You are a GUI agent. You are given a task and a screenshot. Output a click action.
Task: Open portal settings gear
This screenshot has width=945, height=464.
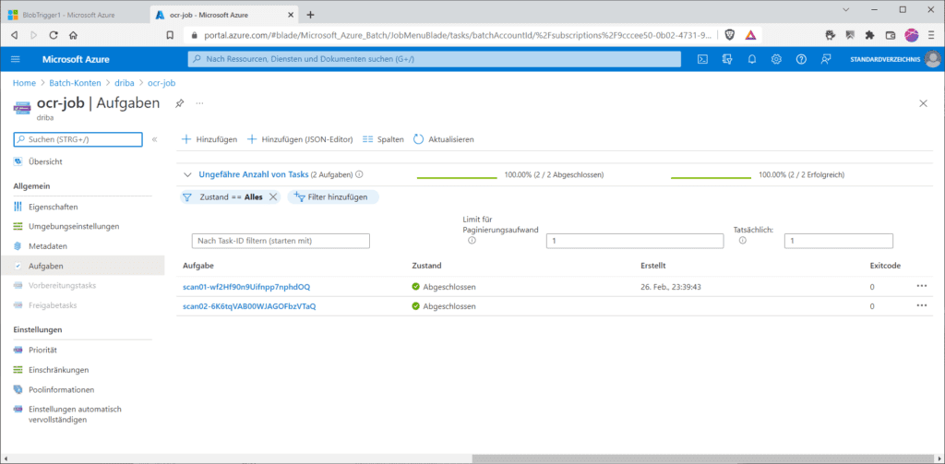pyautogui.click(x=777, y=59)
